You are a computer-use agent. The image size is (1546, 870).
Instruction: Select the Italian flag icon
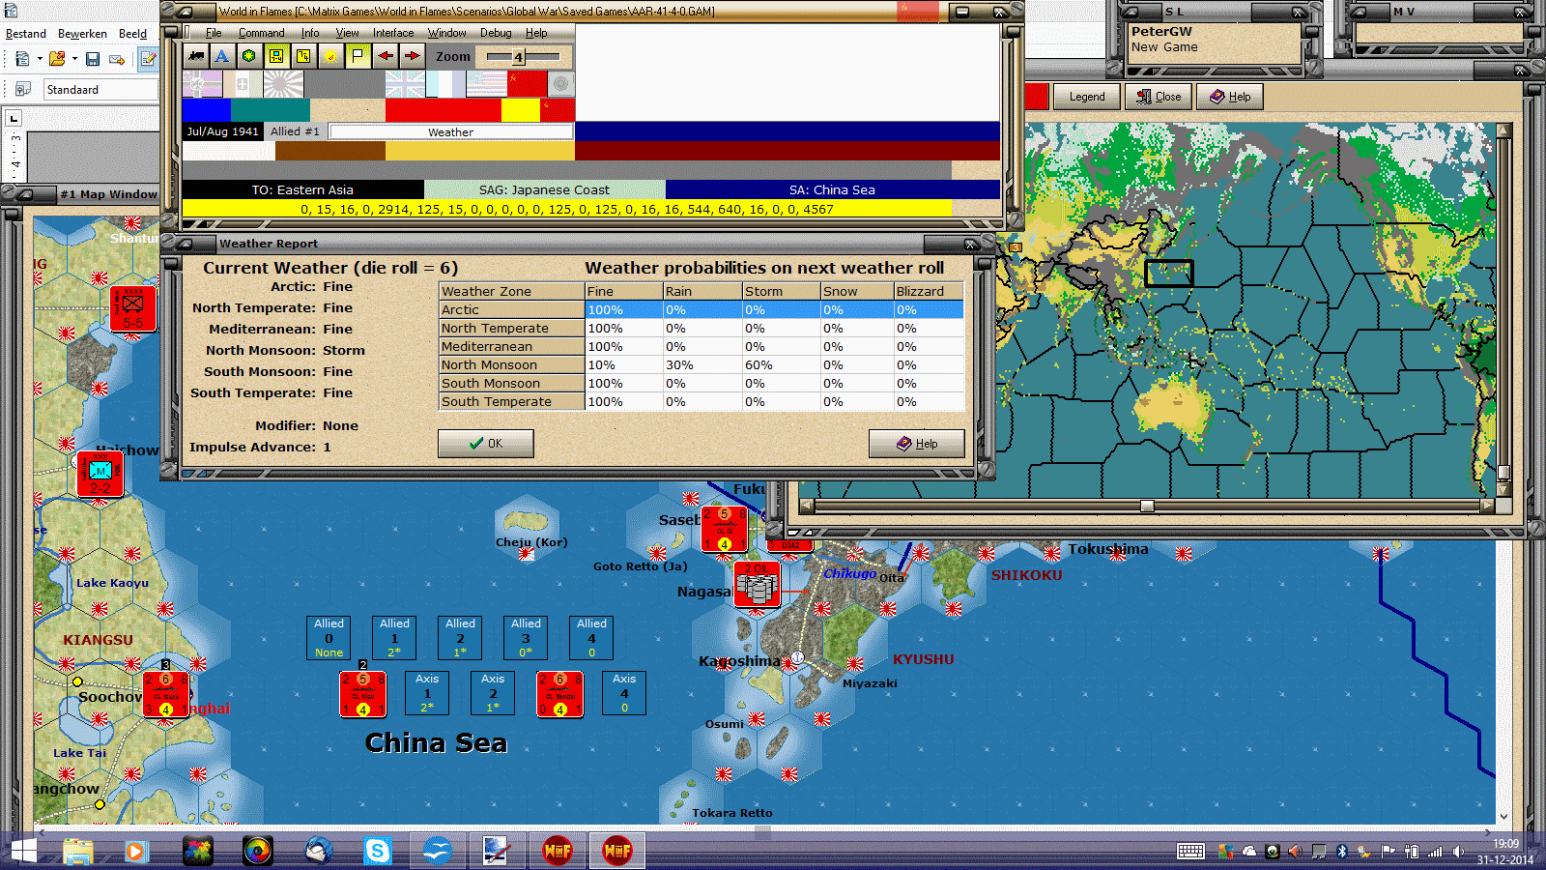pyautogui.click(x=243, y=84)
